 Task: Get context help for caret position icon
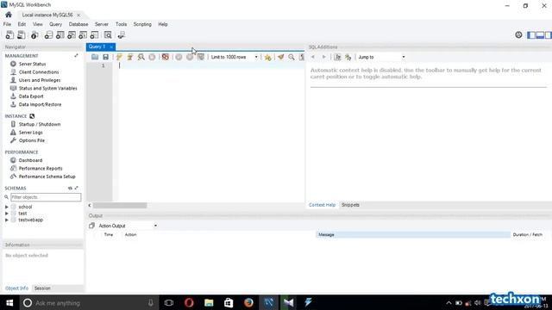[x=337, y=57]
